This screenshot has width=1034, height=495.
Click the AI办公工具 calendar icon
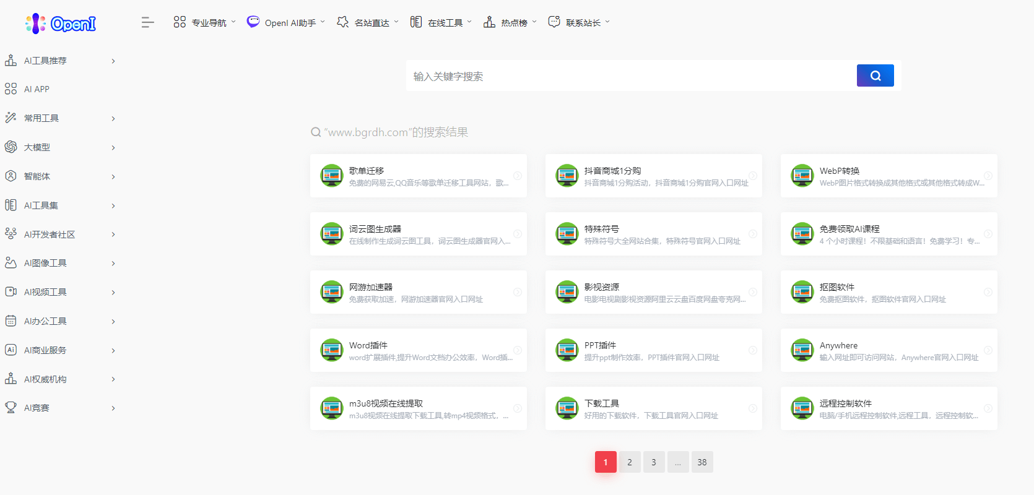pos(11,321)
